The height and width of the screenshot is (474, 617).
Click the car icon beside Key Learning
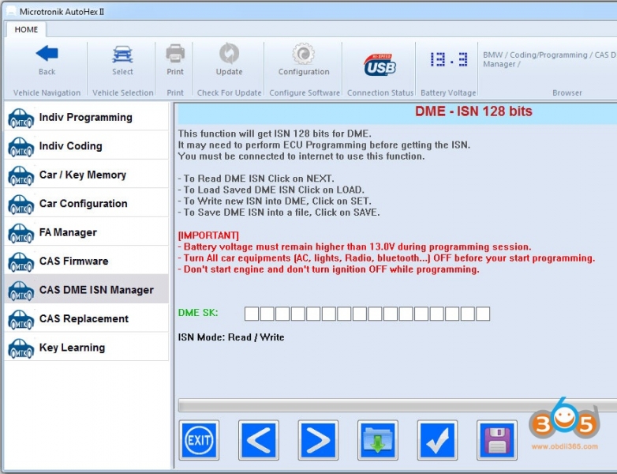(21, 348)
